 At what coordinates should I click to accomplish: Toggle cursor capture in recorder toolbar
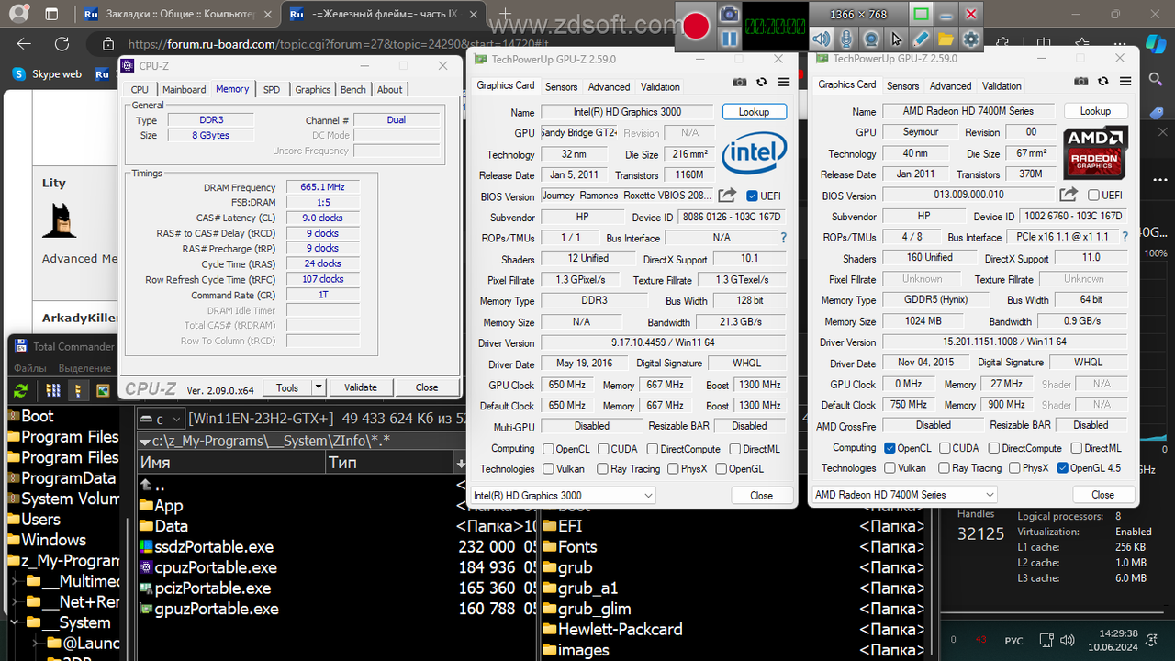pyautogui.click(x=896, y=39)
